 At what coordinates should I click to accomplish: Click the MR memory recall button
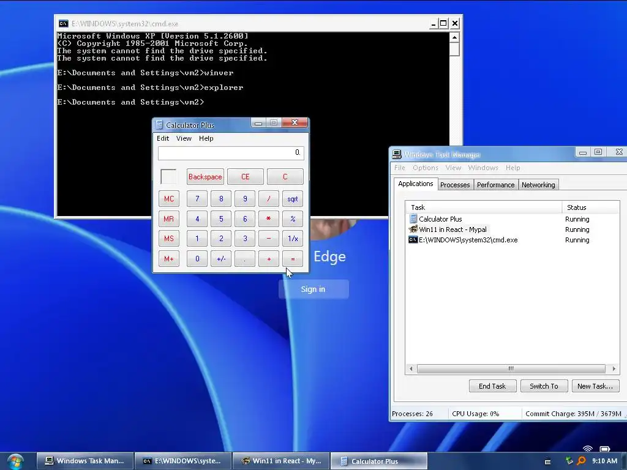169,218
